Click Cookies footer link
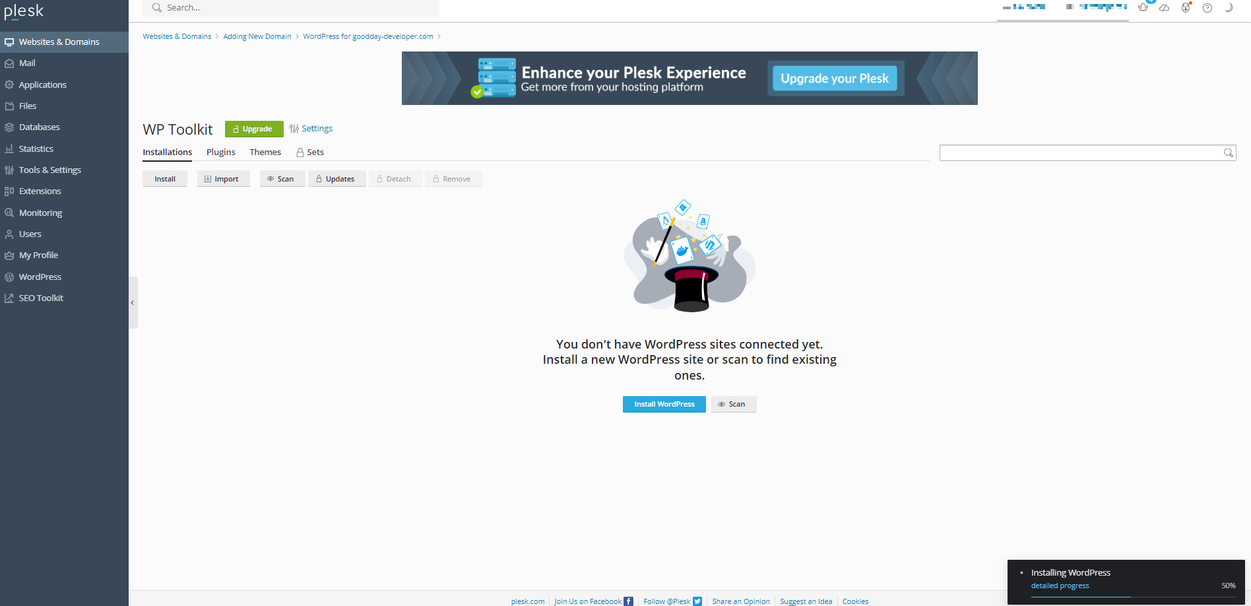Viewport: 1251px width, 606px height. [x=855, y=601]
